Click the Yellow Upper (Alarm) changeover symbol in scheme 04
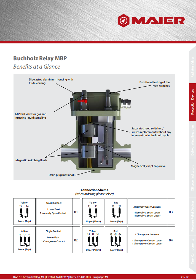Image resolution: width=196 pixels, height=279 pixels. (x=93, y=241)
